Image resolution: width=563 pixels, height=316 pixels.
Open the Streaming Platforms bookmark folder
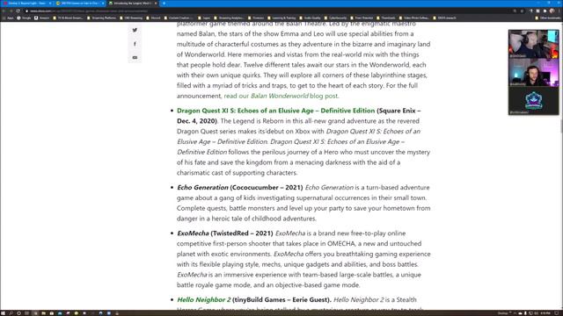[102, 18]
